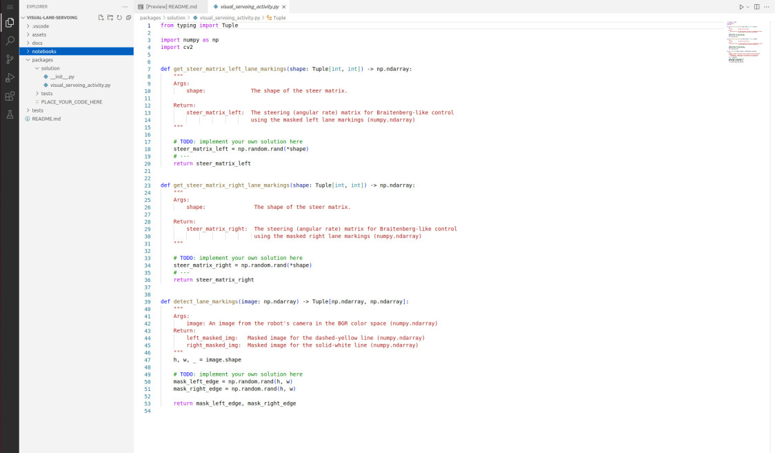Open __init__.py in the file tree

pyautogui.click(x=62, y=77)
